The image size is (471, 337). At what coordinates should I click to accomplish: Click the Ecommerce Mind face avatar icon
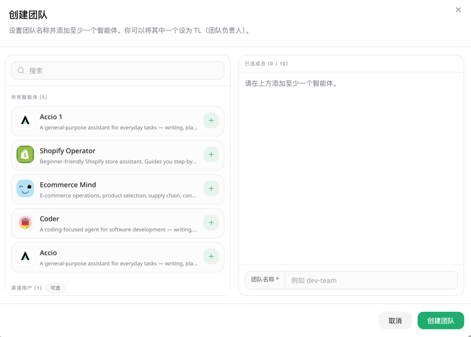pyautogui.click(x=25, y=188)
